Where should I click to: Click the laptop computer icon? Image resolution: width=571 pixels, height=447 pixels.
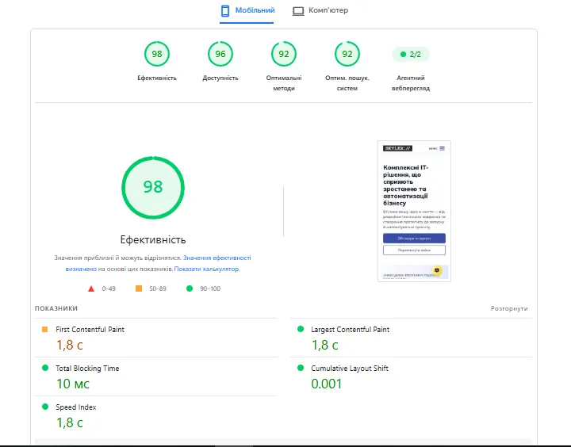pyautogui.click(x=298, y=11)
